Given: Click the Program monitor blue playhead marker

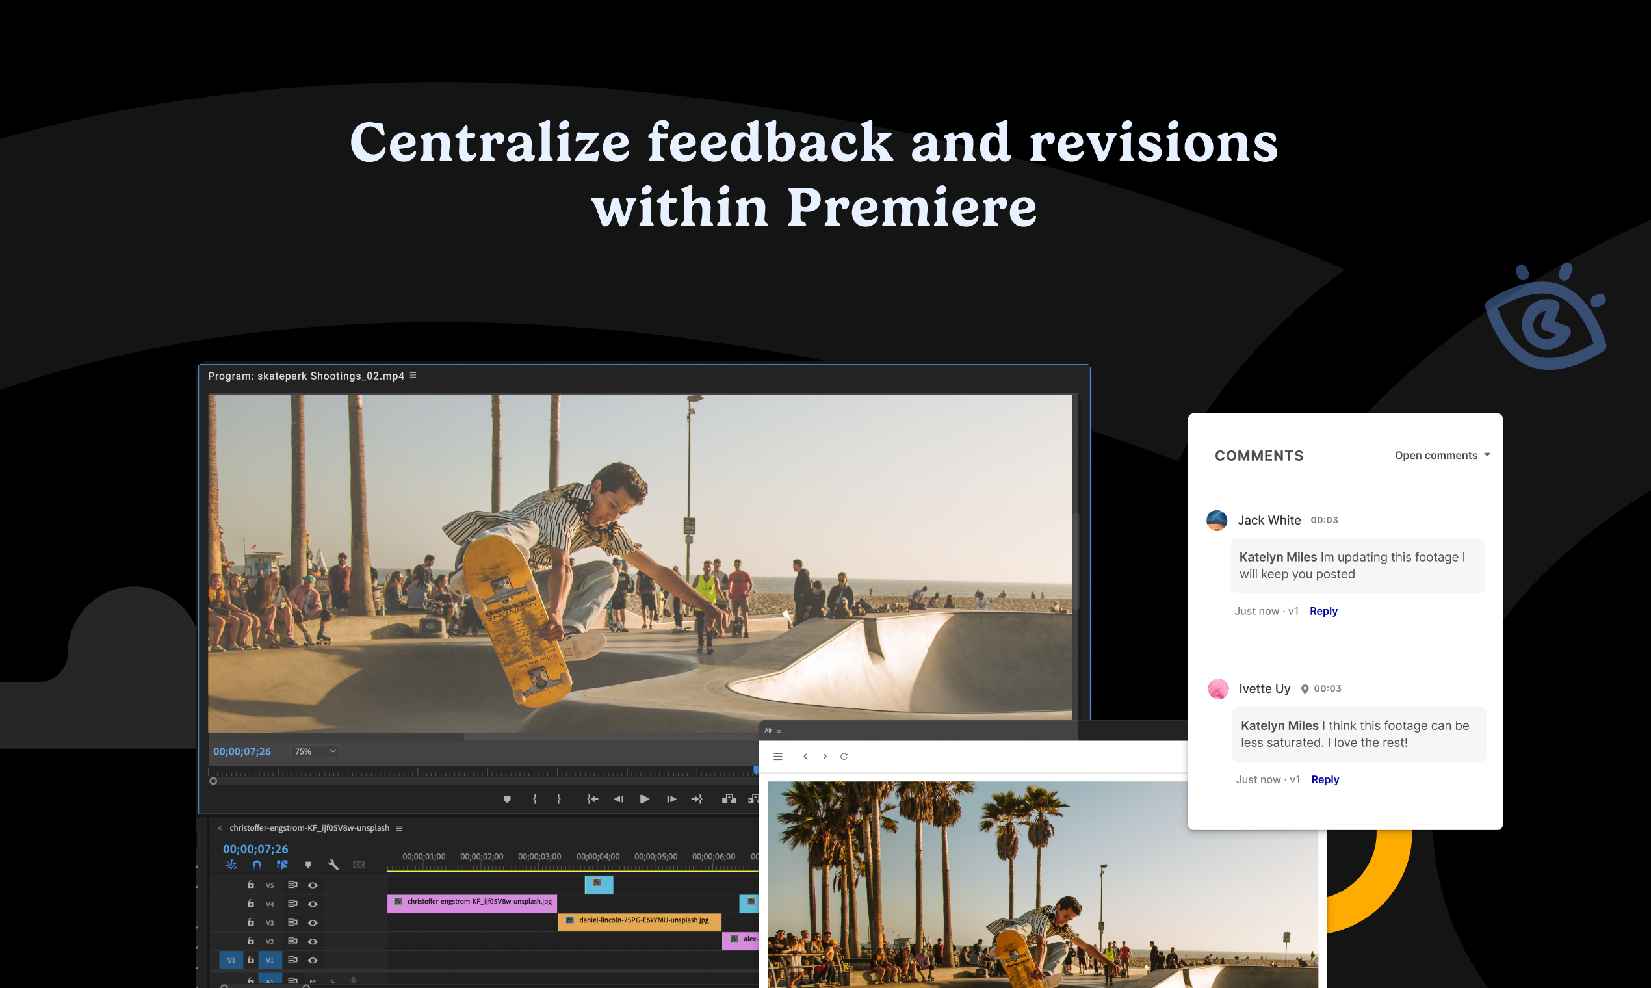Looking at the screenshot, I should click(x=755, y=770).
